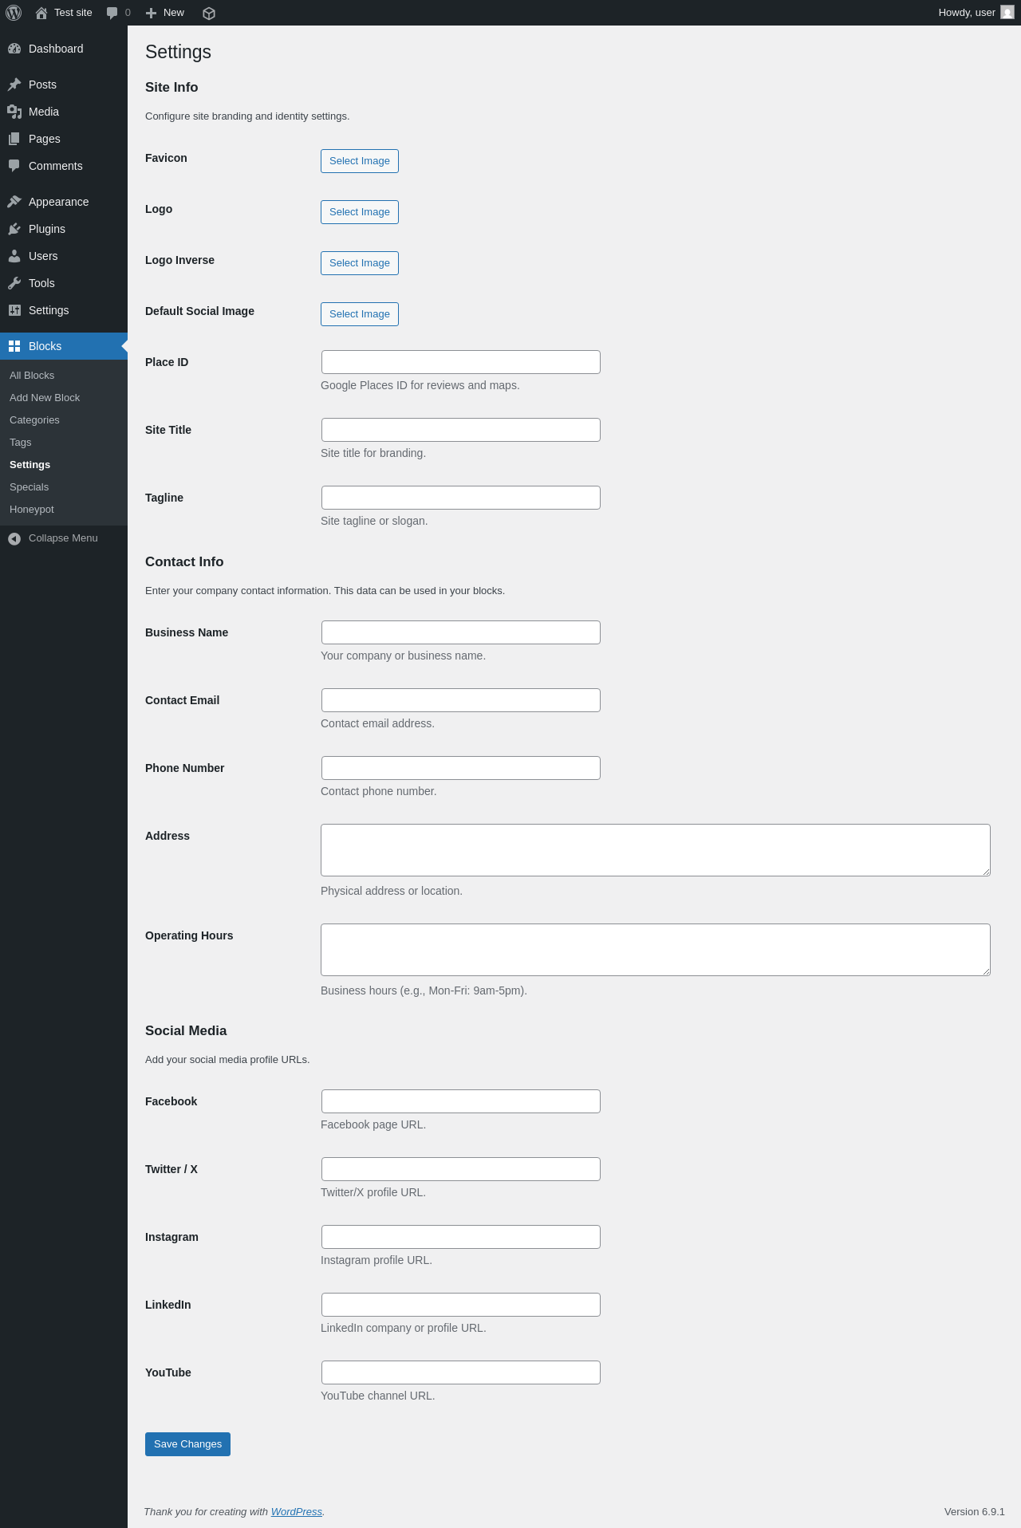Focus the Twitter / X URL field
The height and width of the screenshot is (1528, 1021).
coord(461,1169)
